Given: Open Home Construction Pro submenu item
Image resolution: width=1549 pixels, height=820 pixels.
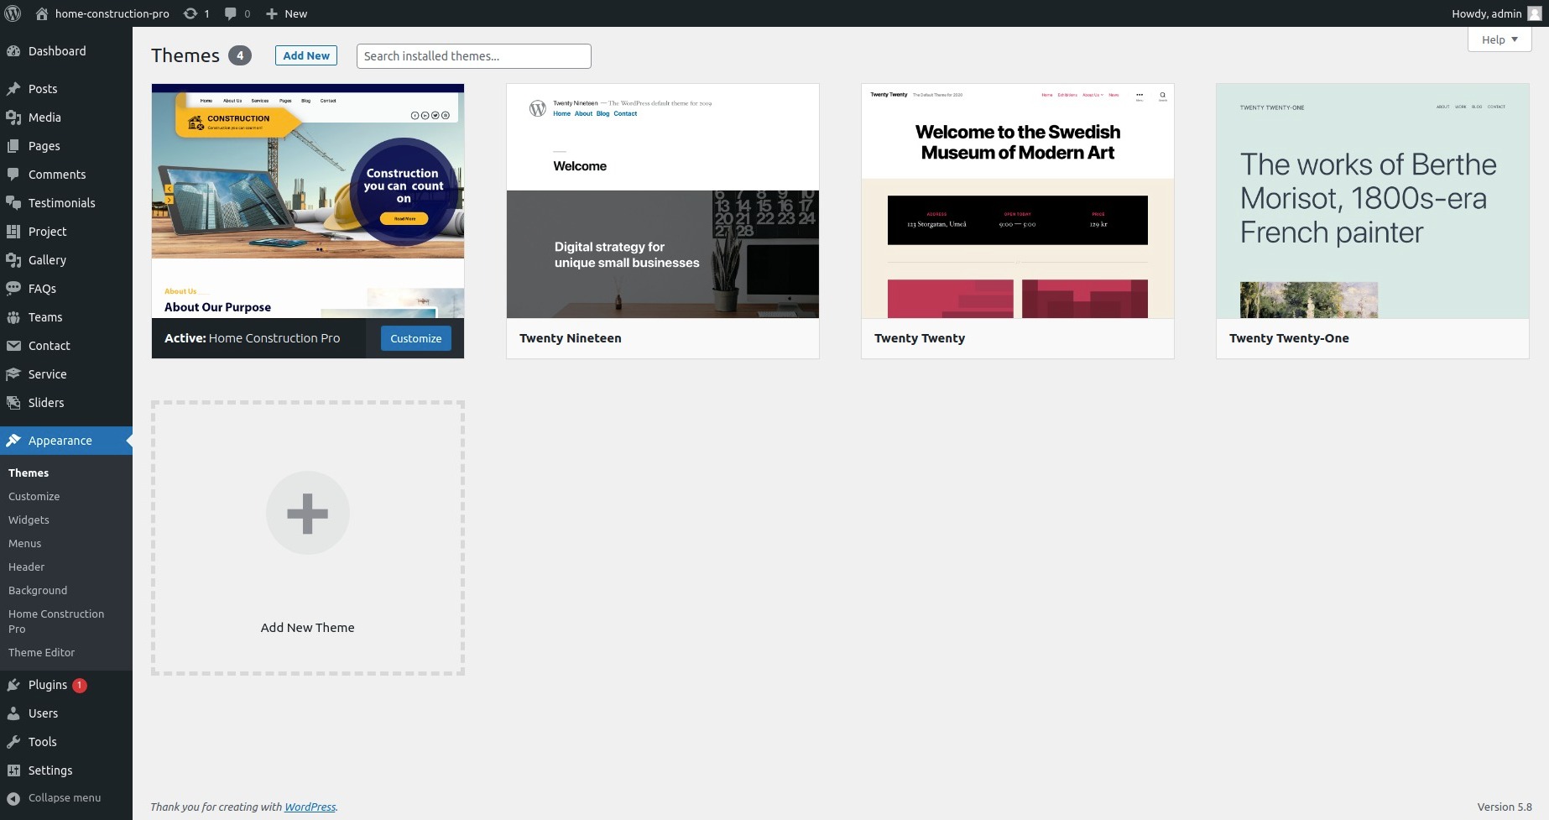Looking at the screenshot, I should pyautogui.click(x=56, y=621).
